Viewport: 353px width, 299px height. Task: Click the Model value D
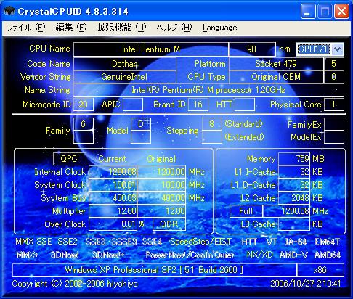point(141,124)
